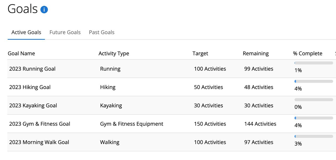Switch to the Future Goals tab

(x=65, y=32)
